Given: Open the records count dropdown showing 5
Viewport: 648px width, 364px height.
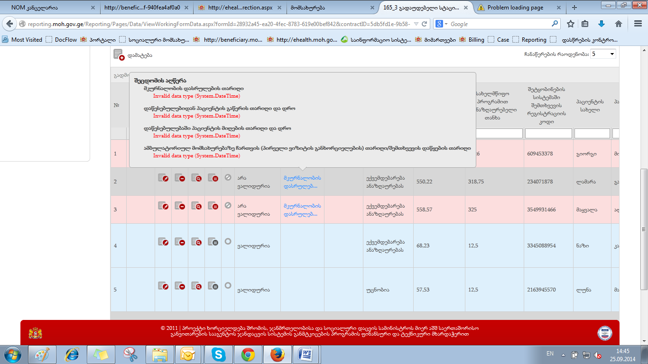Looking at the screenshot, I should click(603, 54).
